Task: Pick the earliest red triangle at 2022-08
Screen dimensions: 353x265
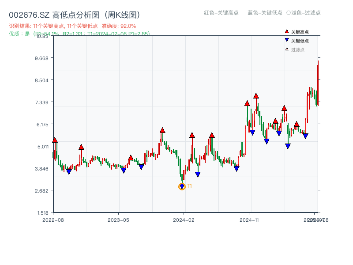Action: 55,140
